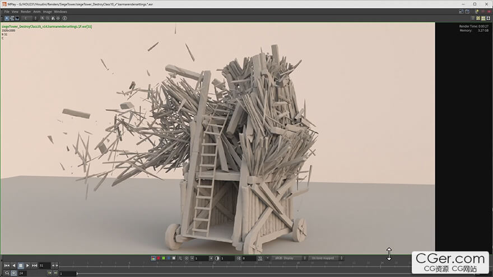Click the image info icon in toolbar
493x277 pixels.
64,18
